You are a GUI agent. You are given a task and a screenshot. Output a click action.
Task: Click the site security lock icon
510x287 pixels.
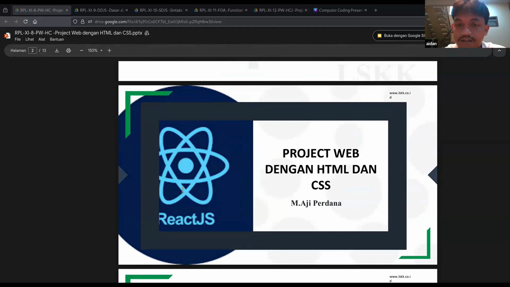tap(83, 22)
